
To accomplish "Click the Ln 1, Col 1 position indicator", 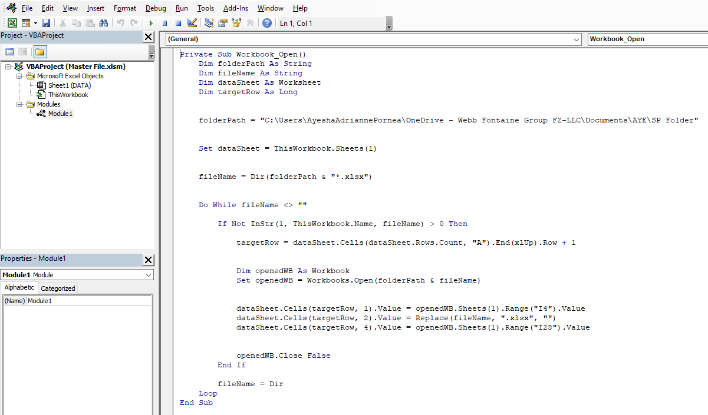I will pyautogui.click(x=297, y=23).
